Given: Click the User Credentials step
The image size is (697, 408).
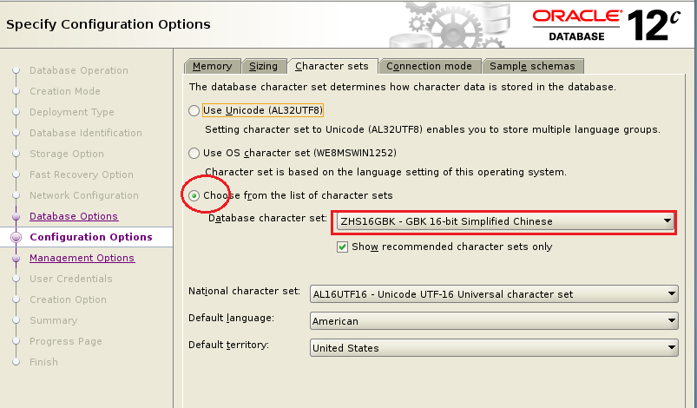Looking at the screenshot, I should (71, 279).
